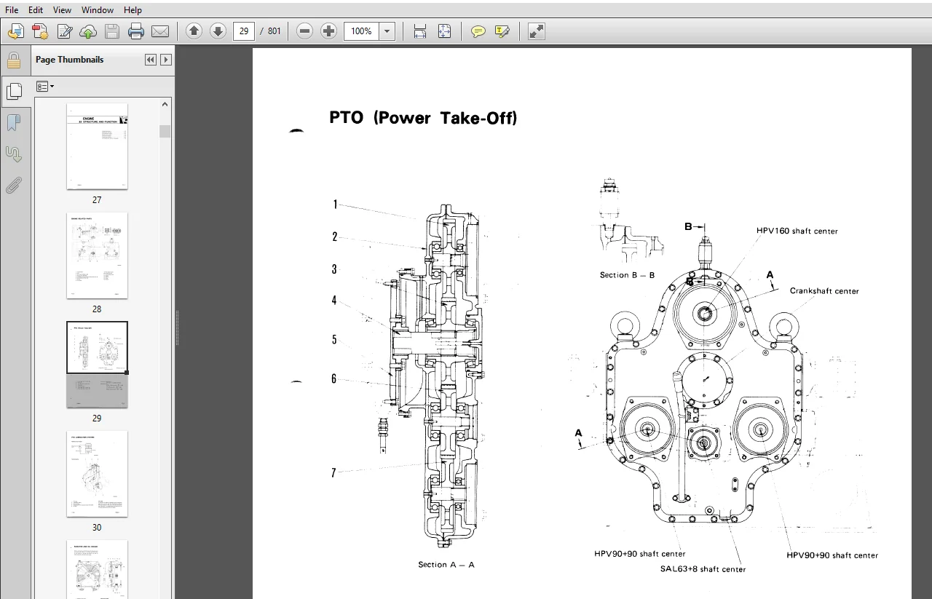Image resolution: width=932 pixels, height=599 pixels.
Task: Select the Highlight text tool
Action: coord(502,31)
